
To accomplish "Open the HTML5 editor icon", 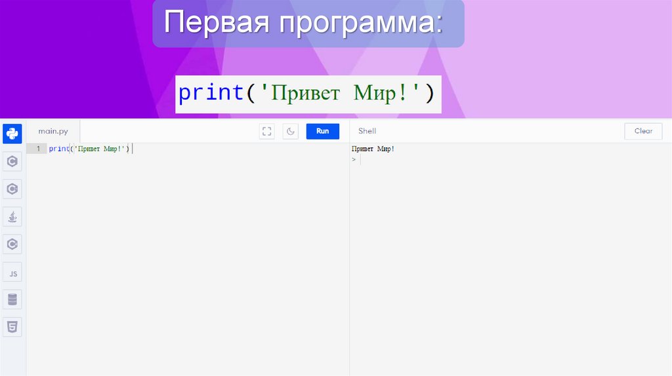I will pyautogui.click(x=12, y=328).
